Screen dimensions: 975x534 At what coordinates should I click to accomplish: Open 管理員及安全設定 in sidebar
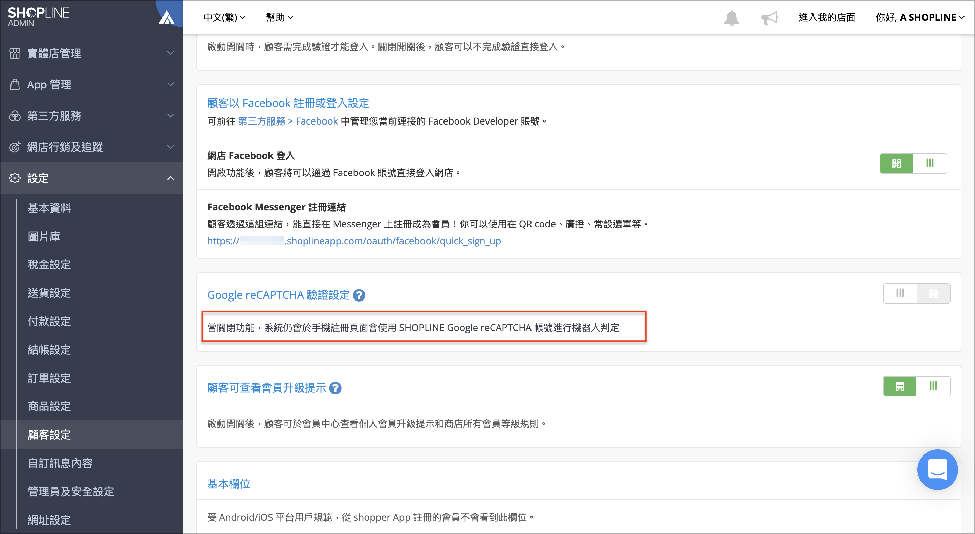(x=71, y=492)
